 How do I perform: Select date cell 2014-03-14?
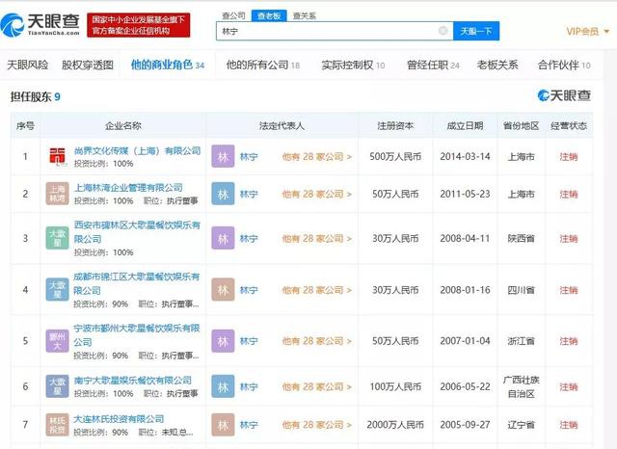coord(465,157)
